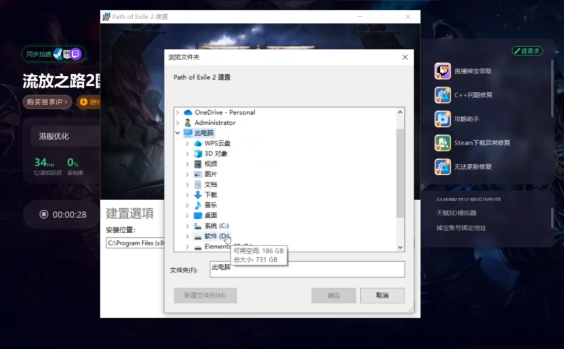Open 直播掉宝领取 tool icon

point(442,71)
